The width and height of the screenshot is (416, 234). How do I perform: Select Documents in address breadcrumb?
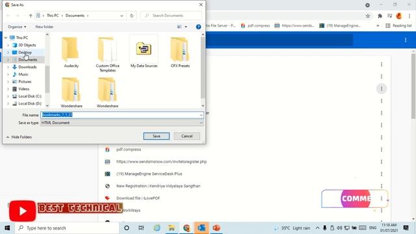click(75, 16)
